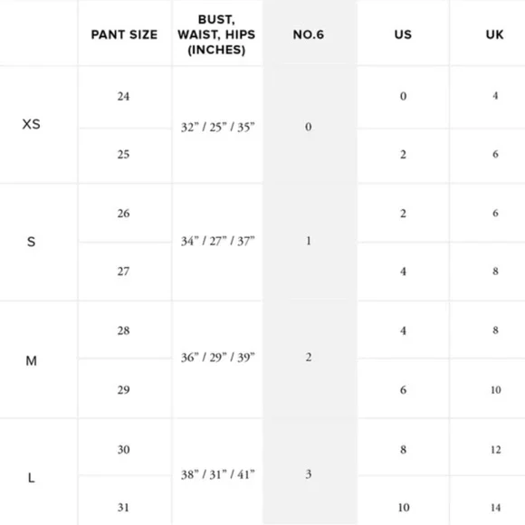Click the PANT SIZE column header

point(124,34)
